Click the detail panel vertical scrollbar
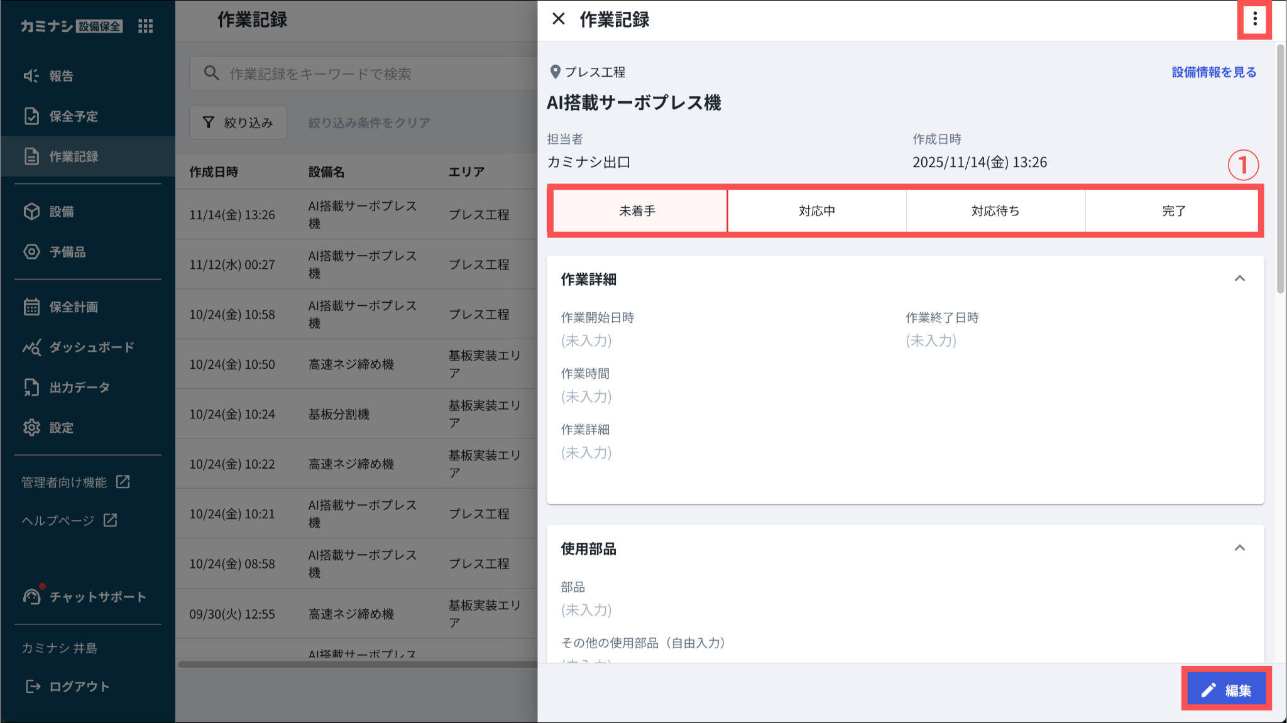The width and height of the screenshot is (1287, 723). point(1280,170)
